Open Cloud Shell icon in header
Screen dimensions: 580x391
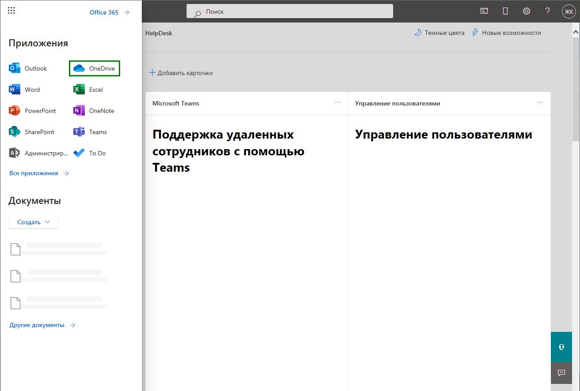pyautogui.click(x=484, y=11)
